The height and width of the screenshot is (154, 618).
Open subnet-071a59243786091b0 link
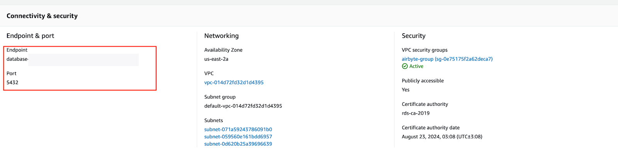coord(238,130)
